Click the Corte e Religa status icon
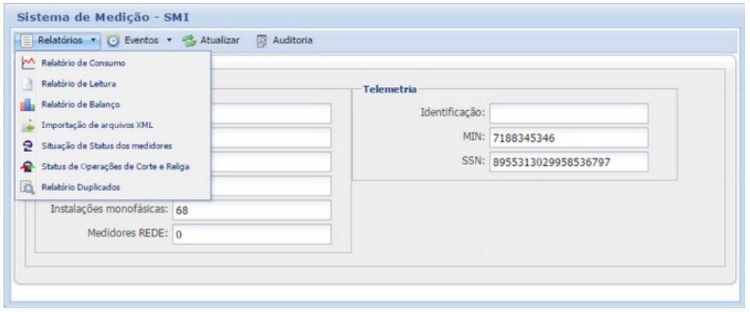750x312 pixels. [25, 167]
